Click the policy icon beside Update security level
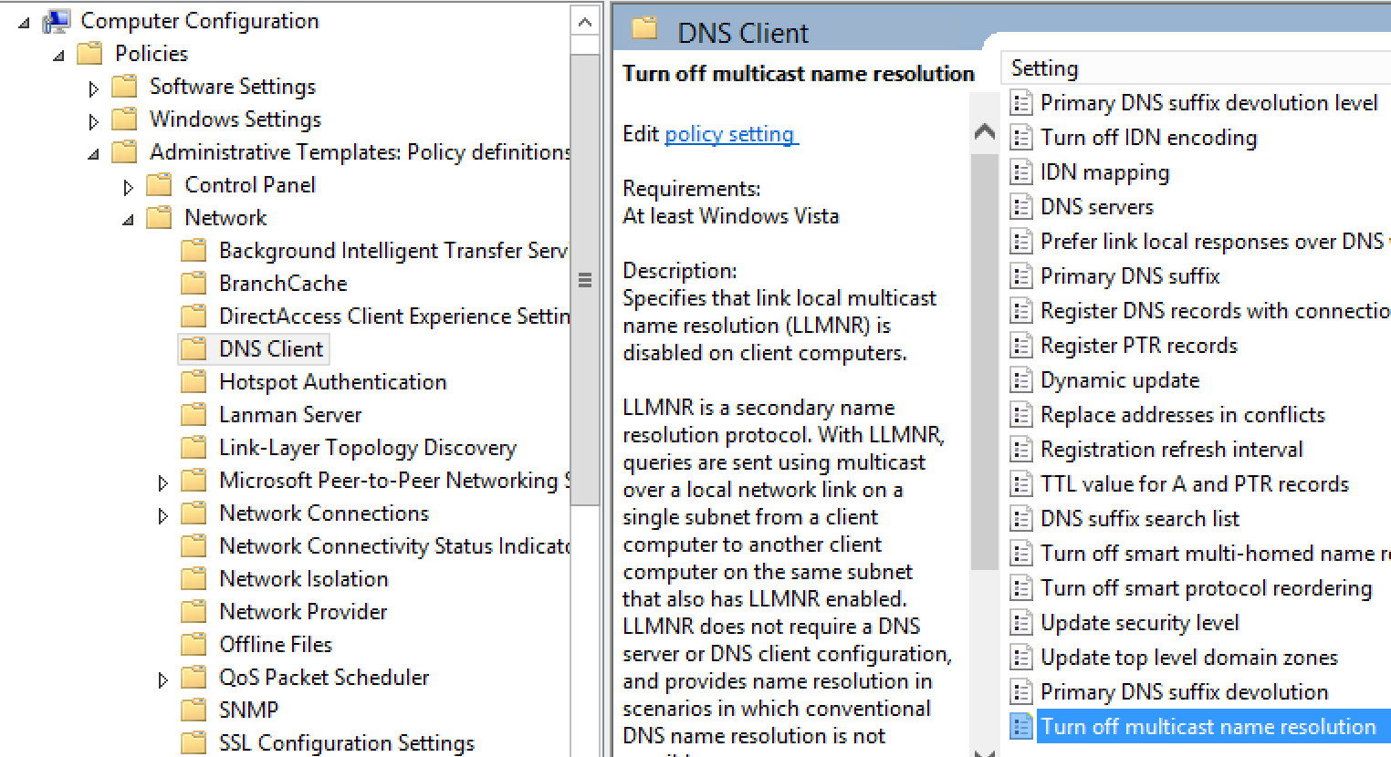The height and width of the screenshot is (757, 1391). 1021,623
